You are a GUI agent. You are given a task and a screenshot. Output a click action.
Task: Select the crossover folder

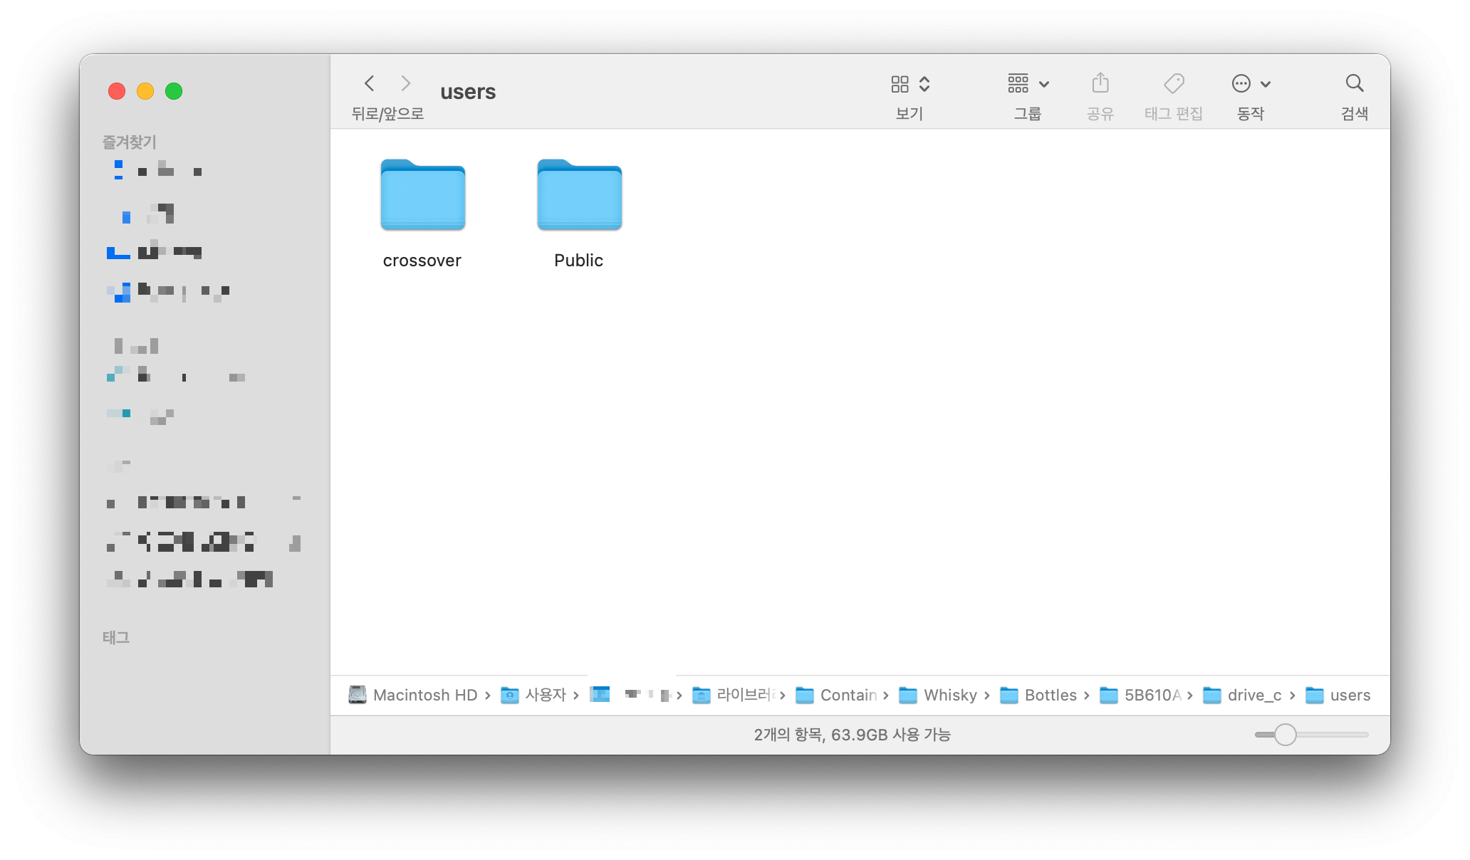(422, 194)
